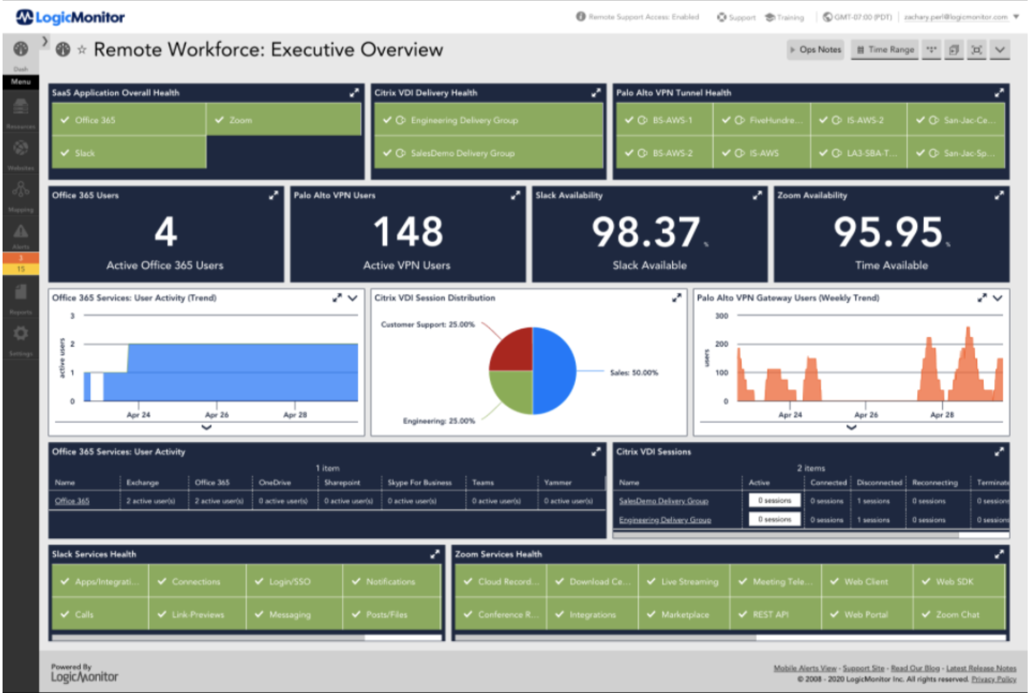Open Alerts from the left sidebar
This screenshot has height=693, width=1028.
(x=20, y=233)
